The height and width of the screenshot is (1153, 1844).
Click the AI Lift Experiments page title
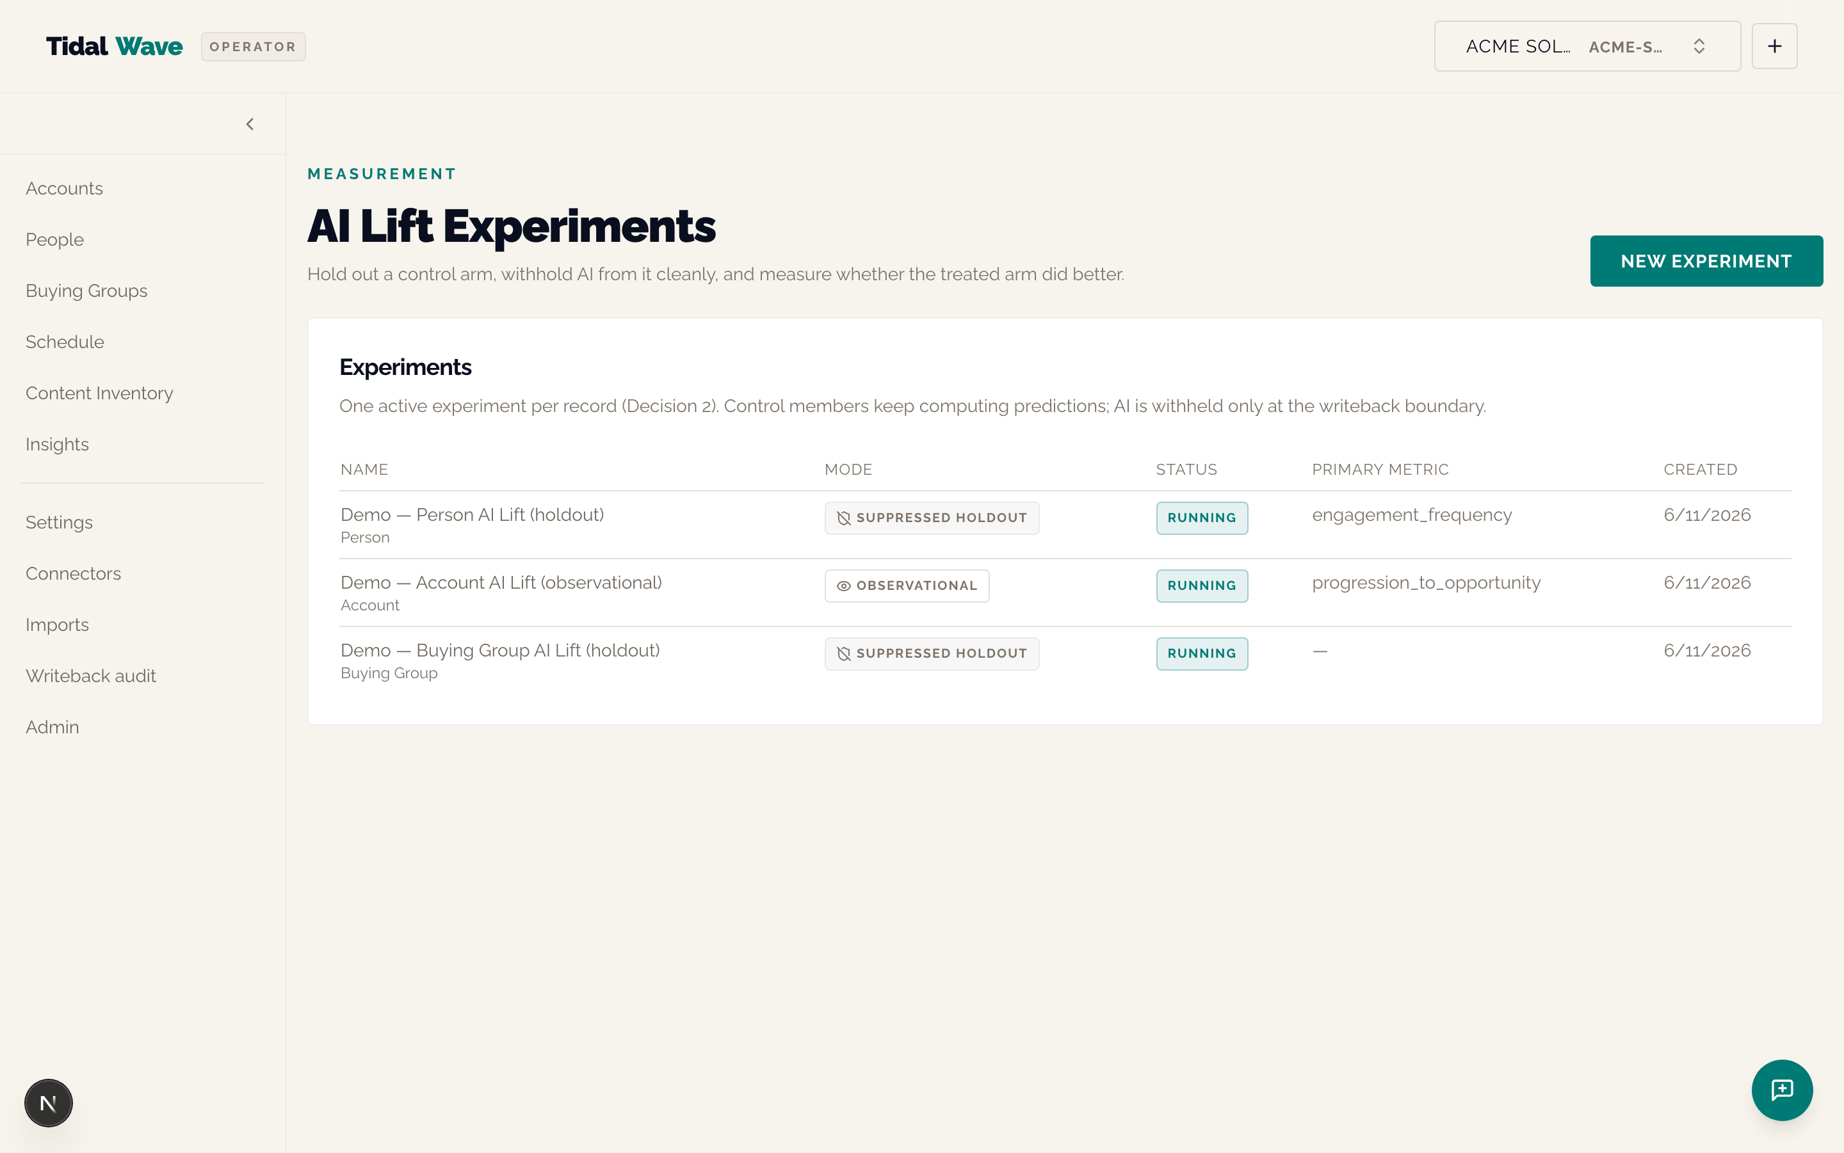[x=511, y=227]
